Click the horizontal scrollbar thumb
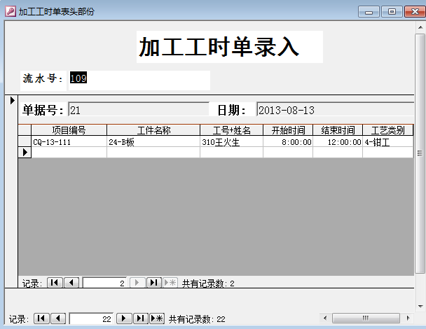This screenshot has width=426, height=329. click(x=366, y=318)
